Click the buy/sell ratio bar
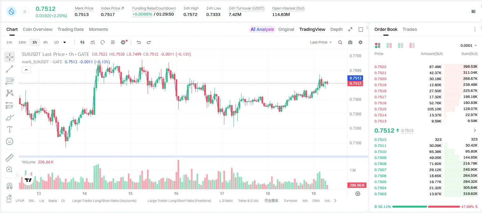Image resolution: width=482 pixels, height=213 pixels. click(x=426, y=207)
